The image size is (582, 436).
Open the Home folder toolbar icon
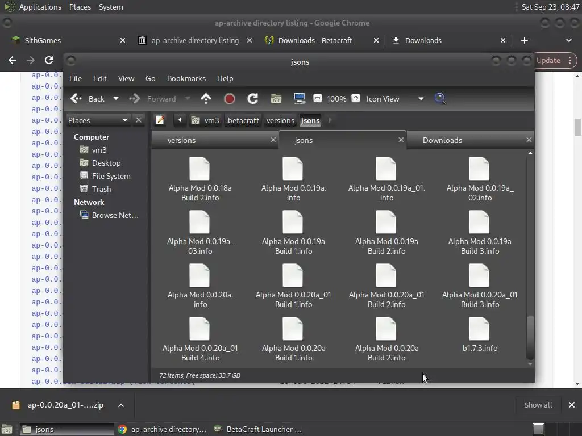(x=276, y=99)
